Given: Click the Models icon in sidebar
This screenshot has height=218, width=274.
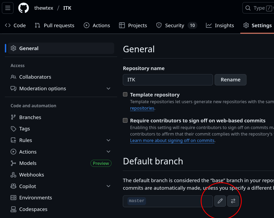Looking at the screenshot, I should click(13, 163).
